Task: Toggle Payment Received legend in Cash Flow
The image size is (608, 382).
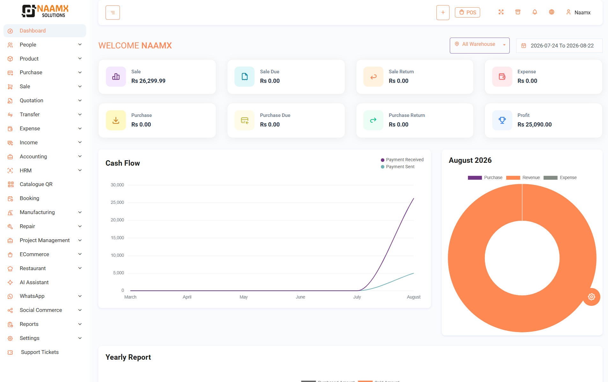Action: click(402, 160)
